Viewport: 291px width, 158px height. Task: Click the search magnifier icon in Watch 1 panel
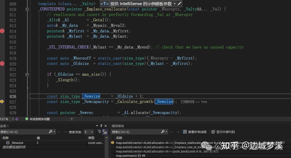coord(51,132)
